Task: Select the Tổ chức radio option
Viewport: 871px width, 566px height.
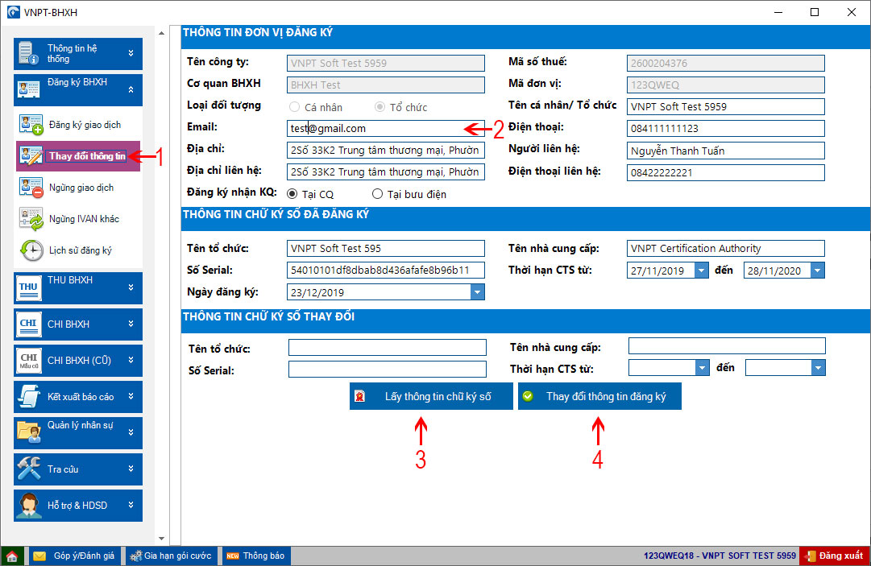Action: pyautogui.click(x=380, y=106)
